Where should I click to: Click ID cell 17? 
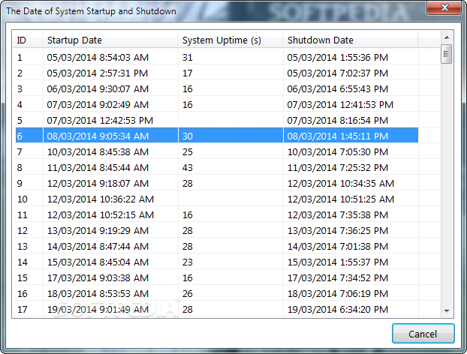tap(23, 310)
